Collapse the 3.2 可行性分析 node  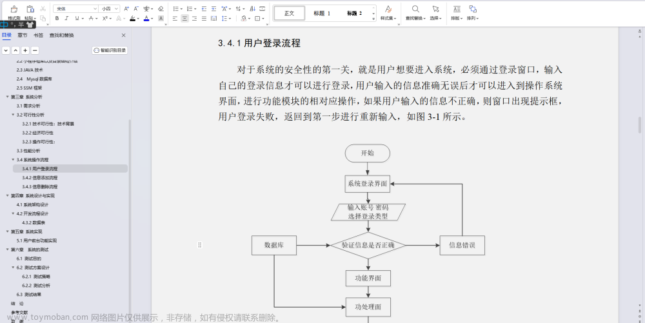[13, 115]
